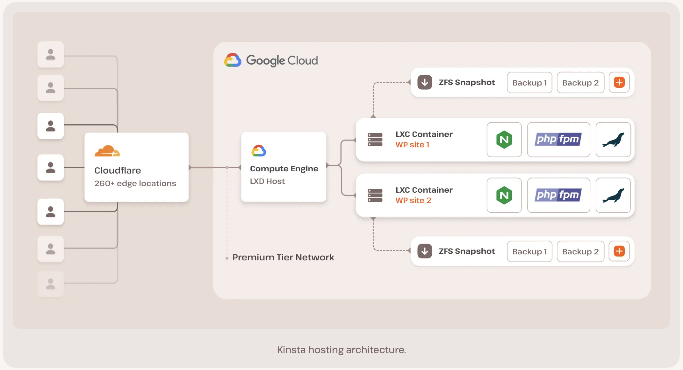The width and height of the screenshot is (683, 370).
Task: Click the bottom 'ZFS Snapshot' label
Action: 467,251
